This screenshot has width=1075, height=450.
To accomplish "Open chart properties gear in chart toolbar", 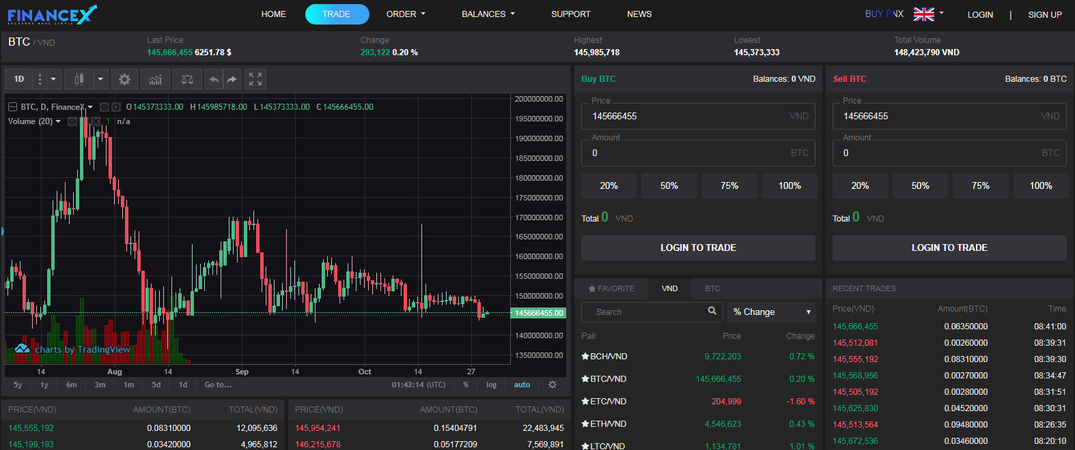I will tap(124, 79).
